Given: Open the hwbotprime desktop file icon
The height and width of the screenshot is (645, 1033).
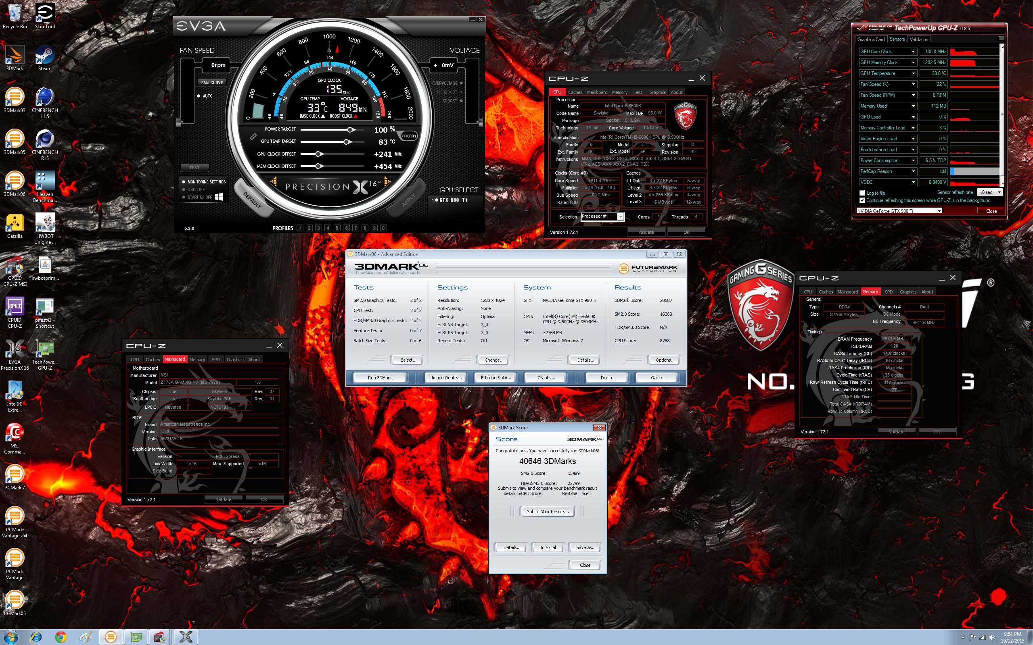Looking at the screenshot, I should pos(45,268).
